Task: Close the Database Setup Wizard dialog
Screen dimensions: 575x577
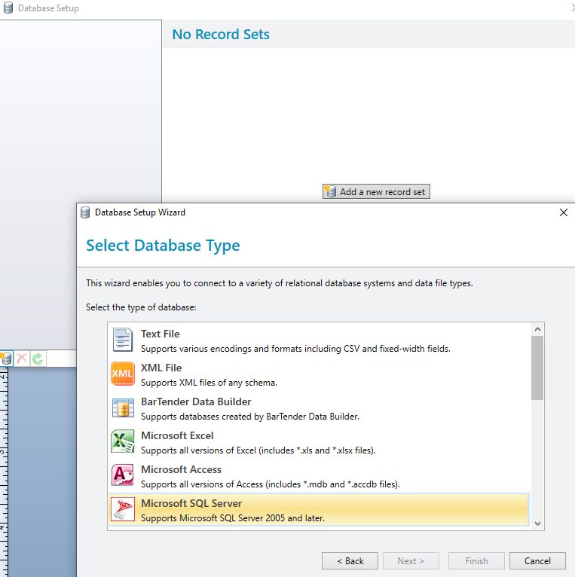Action: click(x=563, y=212)
